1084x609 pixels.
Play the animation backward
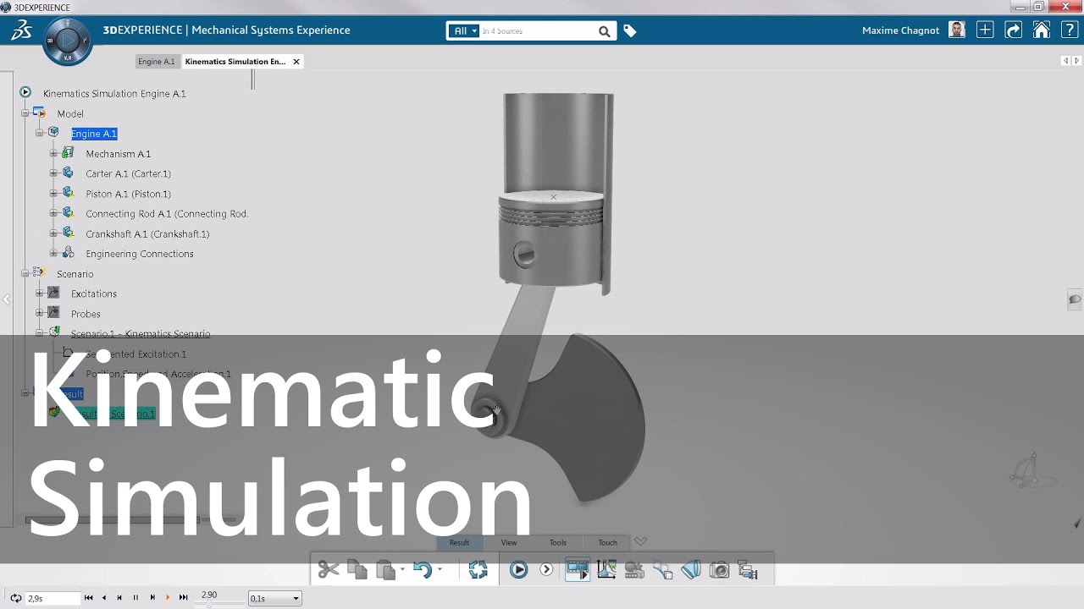[x=103, y=598]
